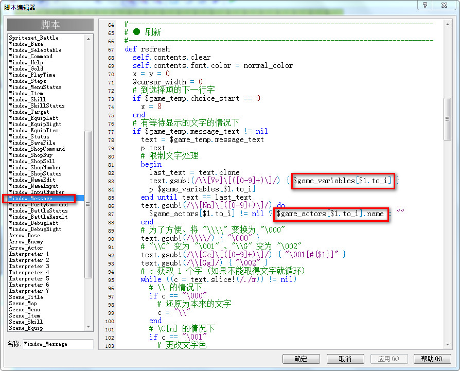Image resolution: width=460 pixels, height=371 pixels.
Task: Select Interpreter 7 in the list
Action: click(x=29, y=291)
